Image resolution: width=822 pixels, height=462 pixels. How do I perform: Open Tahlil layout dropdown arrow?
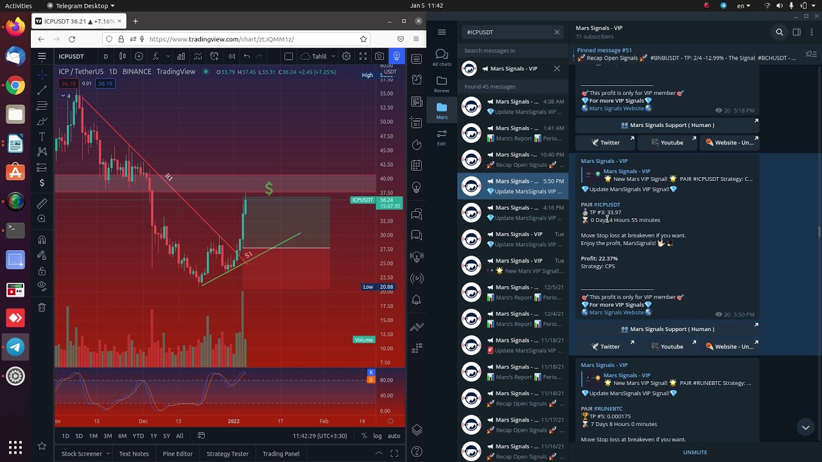click(x=333, y=56)
